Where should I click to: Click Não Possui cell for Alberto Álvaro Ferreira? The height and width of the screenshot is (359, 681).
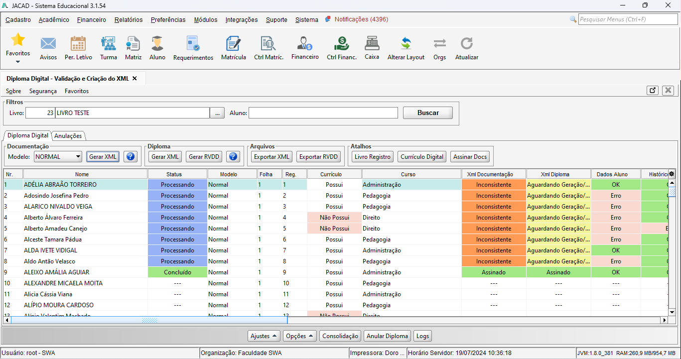click(334, 218)
